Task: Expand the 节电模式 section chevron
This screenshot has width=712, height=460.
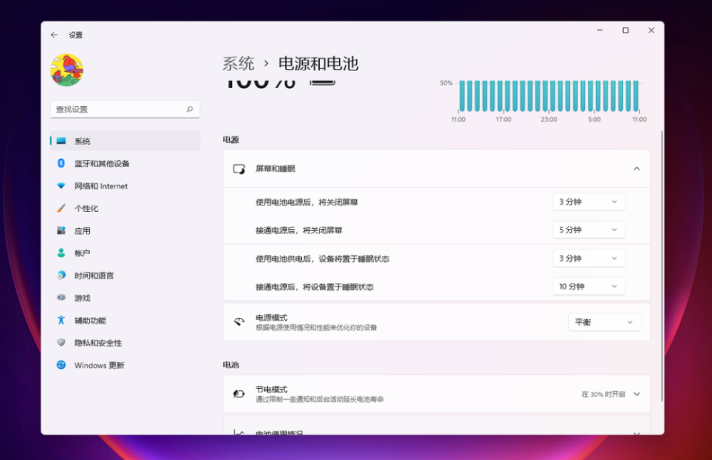Action: pyautogui.click(x=637, y=394)
